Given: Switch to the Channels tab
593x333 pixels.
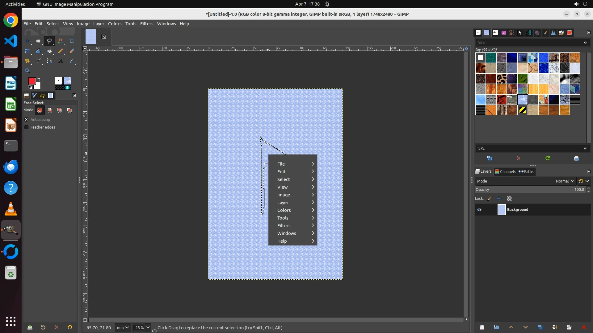Looking at the screenshot, I should pos(505,171).
